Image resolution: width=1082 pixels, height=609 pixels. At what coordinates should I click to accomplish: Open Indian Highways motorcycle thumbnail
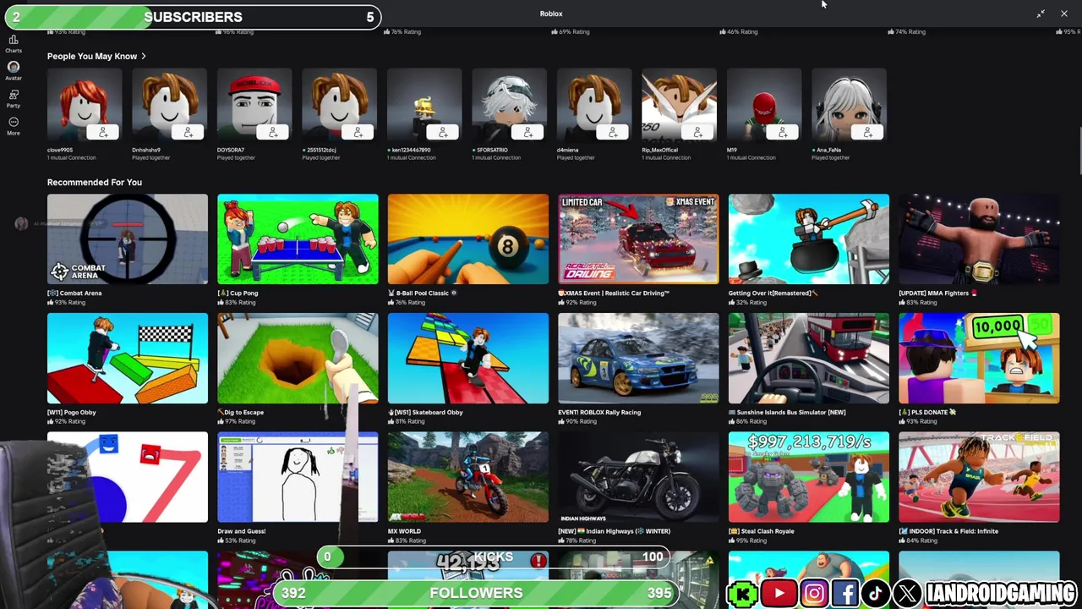point(638,477)
